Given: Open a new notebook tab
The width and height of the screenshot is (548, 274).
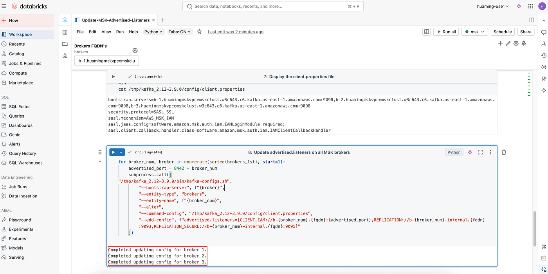Looking at the screenshot, I should coord(163,20).
